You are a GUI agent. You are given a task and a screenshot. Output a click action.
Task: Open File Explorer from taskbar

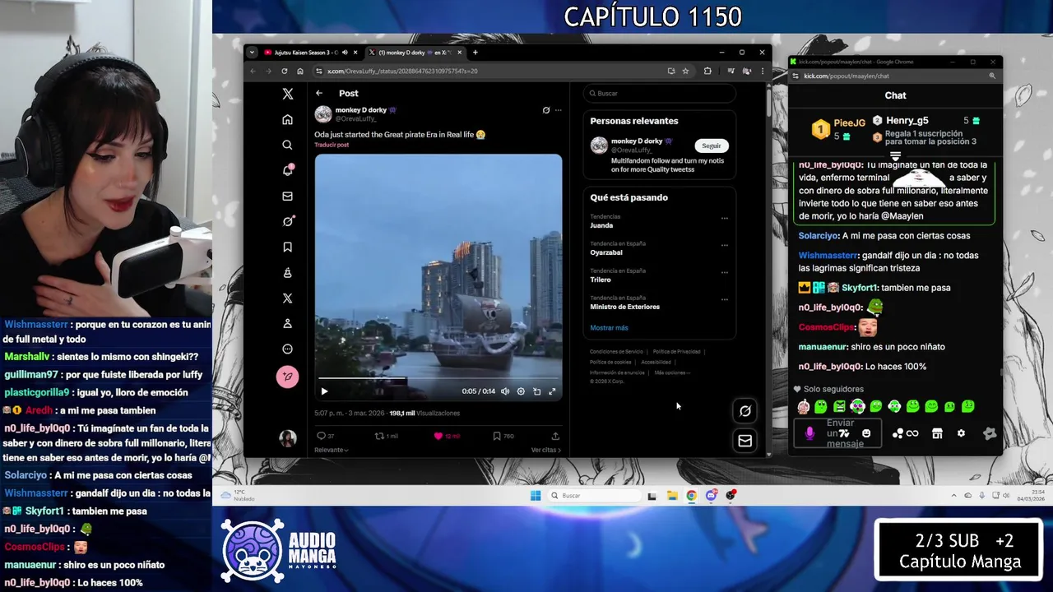672,495
